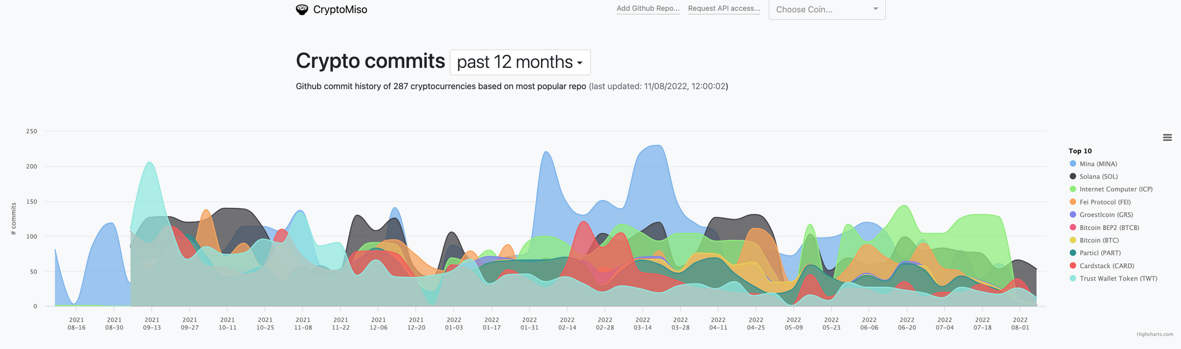
Task: Click the last updated timestamp text
Action: [x=658, y=86]
